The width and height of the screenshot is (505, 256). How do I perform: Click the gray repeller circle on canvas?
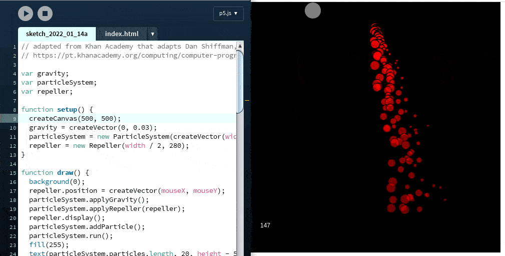click(x=313, y=11)
